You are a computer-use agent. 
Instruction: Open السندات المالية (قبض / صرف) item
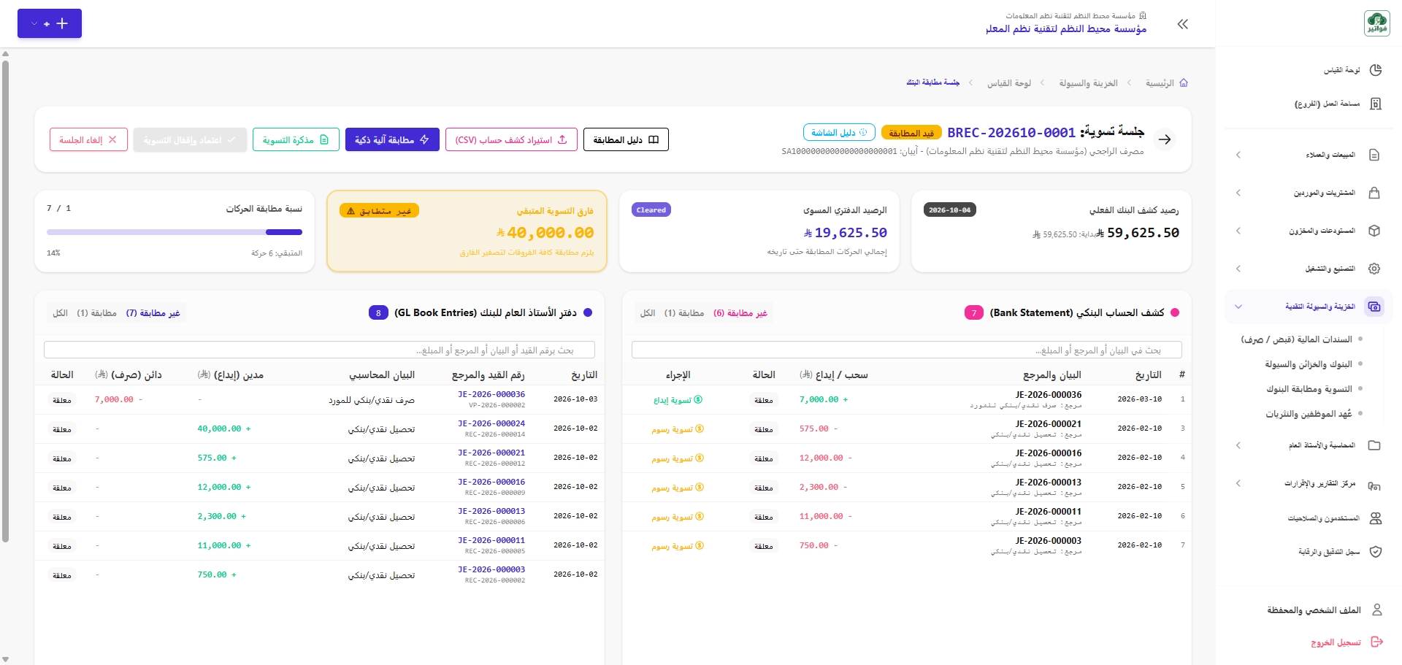click(1297, 339)
